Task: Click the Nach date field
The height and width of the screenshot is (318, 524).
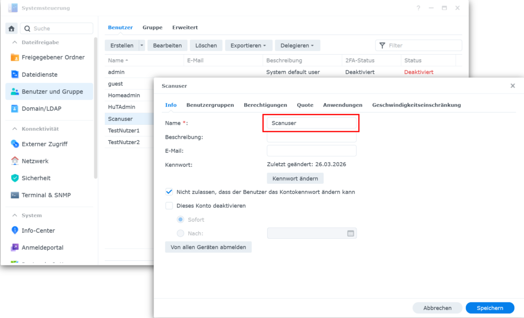Action: tap(312, 233)
